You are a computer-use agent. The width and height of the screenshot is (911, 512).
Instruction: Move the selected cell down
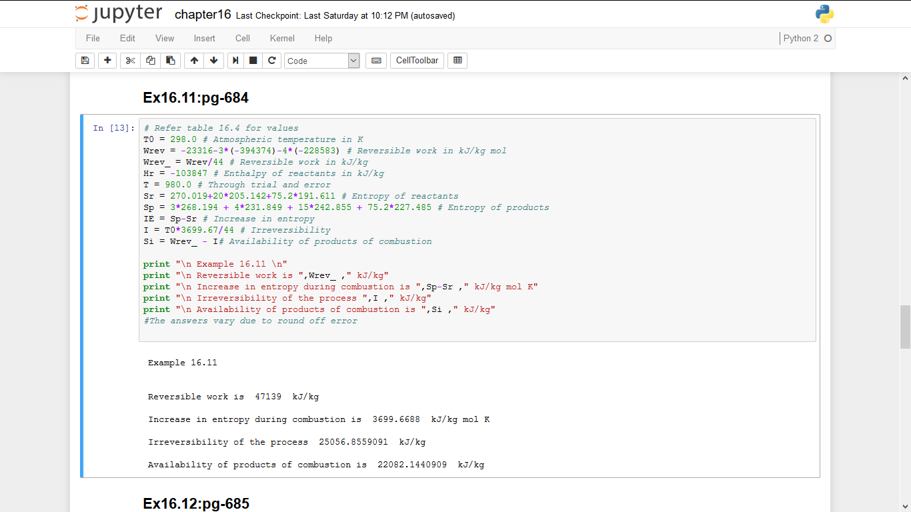213,61
